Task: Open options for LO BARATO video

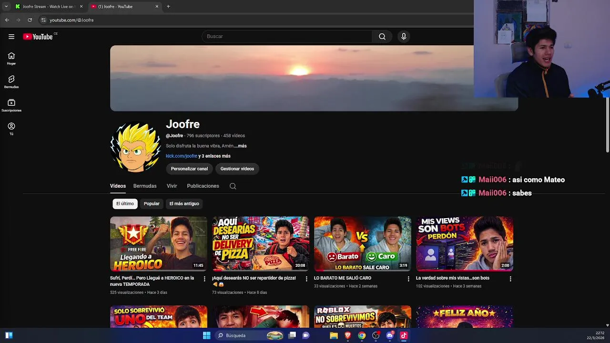Action: [408, 279]
